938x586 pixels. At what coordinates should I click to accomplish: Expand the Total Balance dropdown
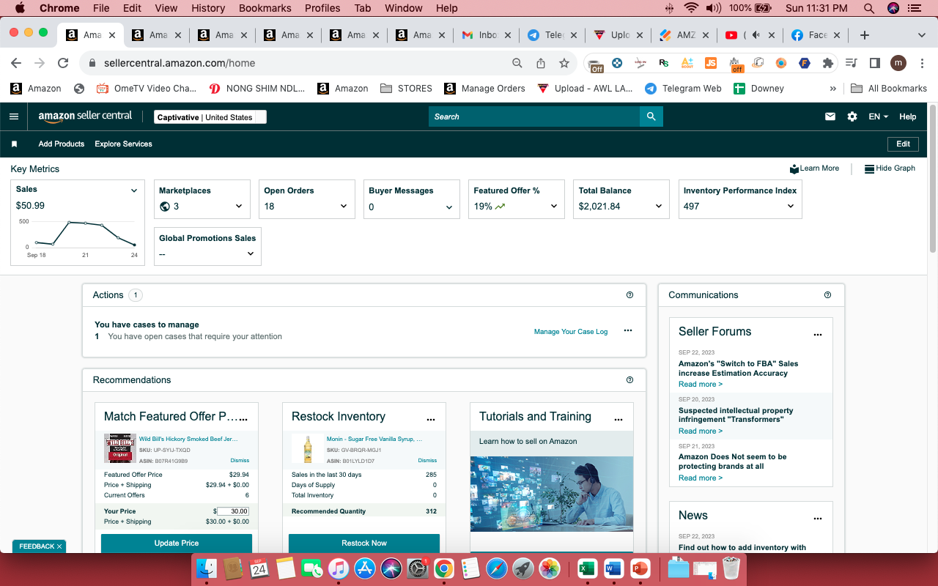click(x=659, y=207)
